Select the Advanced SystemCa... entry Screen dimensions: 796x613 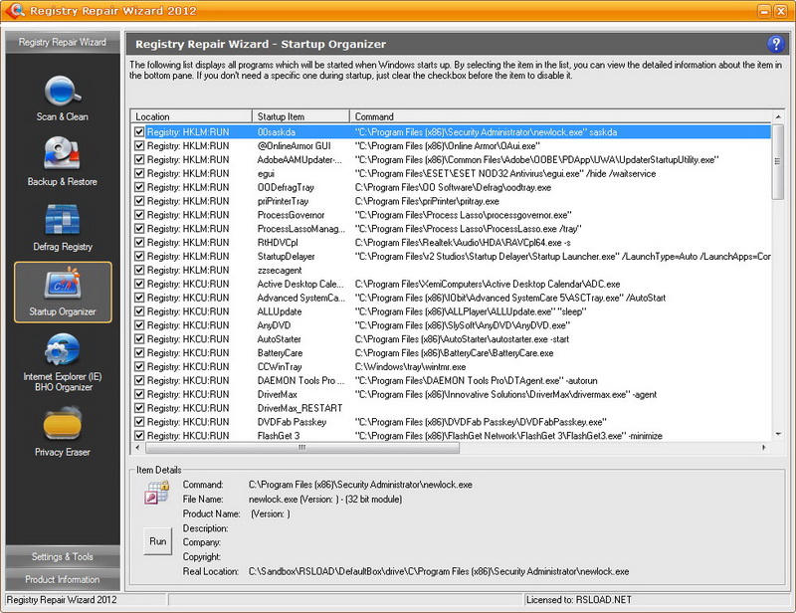[452, 298]
